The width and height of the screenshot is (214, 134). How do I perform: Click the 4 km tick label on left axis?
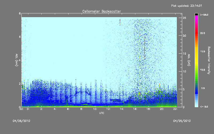point(20,60)
